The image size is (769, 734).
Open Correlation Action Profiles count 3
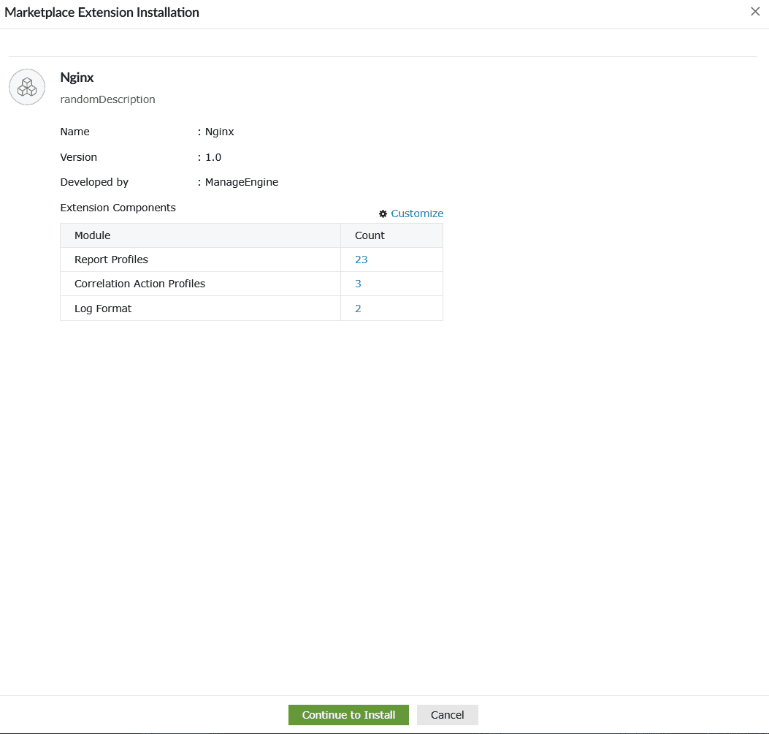tap(358, 284)
